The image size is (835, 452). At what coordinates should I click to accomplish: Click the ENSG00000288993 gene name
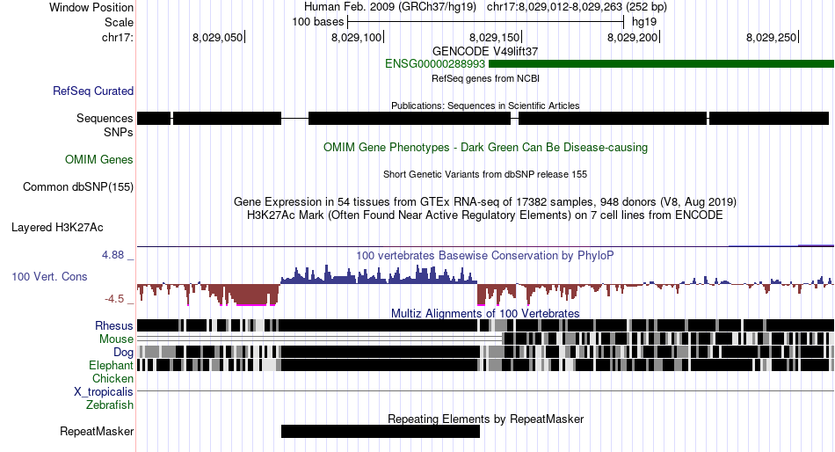(x=435, y=64)
